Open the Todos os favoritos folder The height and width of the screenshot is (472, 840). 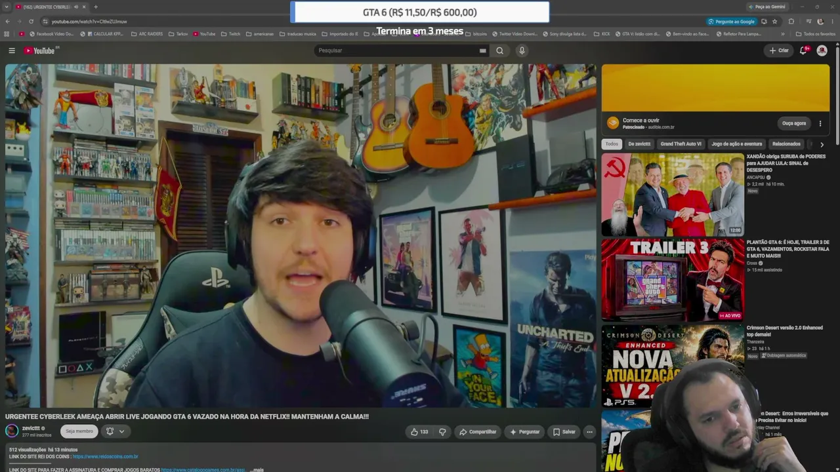[816, 34]
